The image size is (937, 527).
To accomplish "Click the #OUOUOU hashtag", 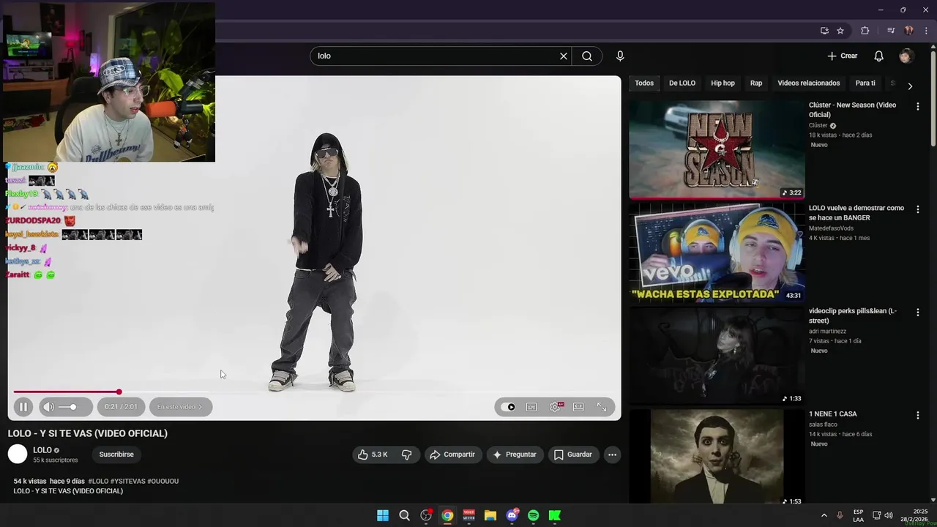I will (163, 482).
